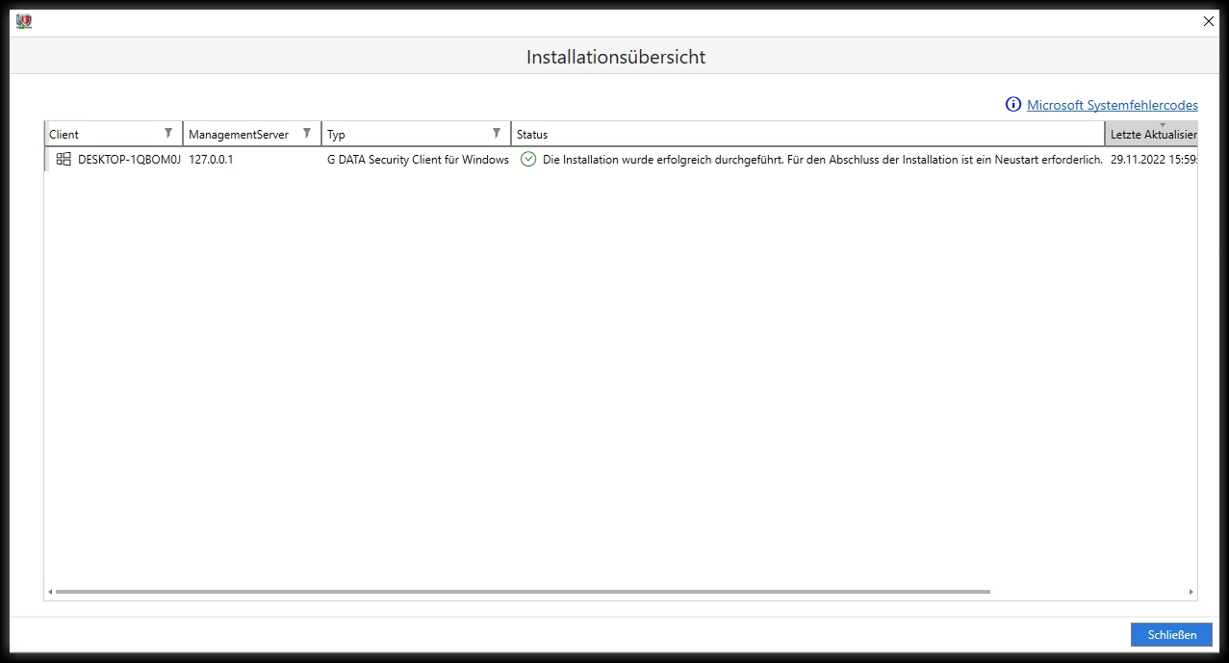Click the blue info icon beside Microsoft Systemfehlercodes
This screenshot has height=663, width=1229.
[1012, 105]
